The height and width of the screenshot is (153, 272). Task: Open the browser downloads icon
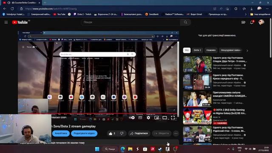pyautogui.click(x=252, y=8)
